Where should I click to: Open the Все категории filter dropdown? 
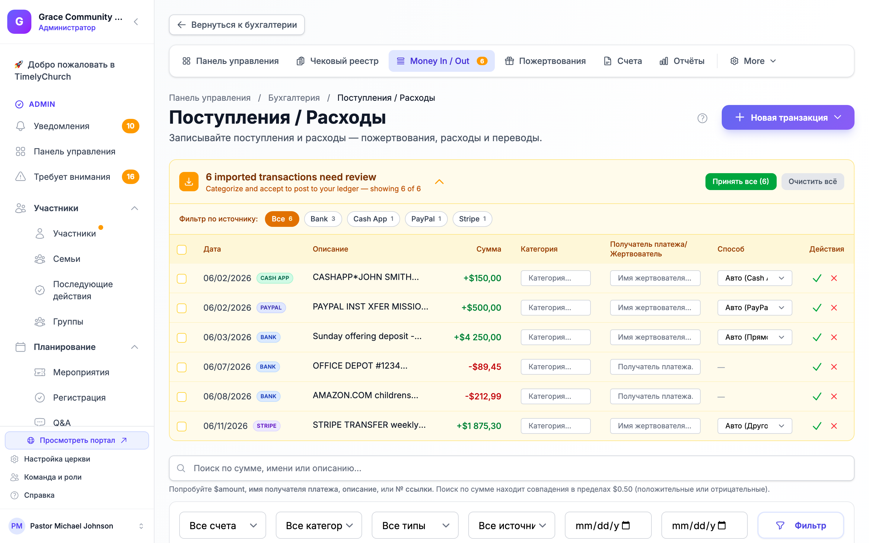(319, 526)
